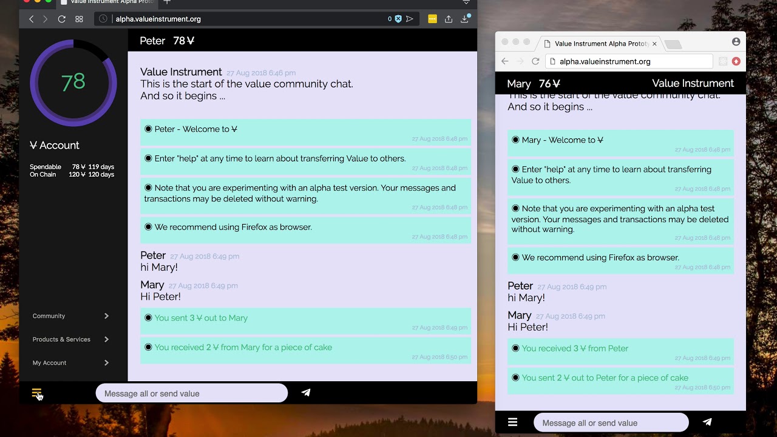This screenshot has width=777, height=437.
Task: Click the send arrow in dark address bar
Action: point(410,19)
